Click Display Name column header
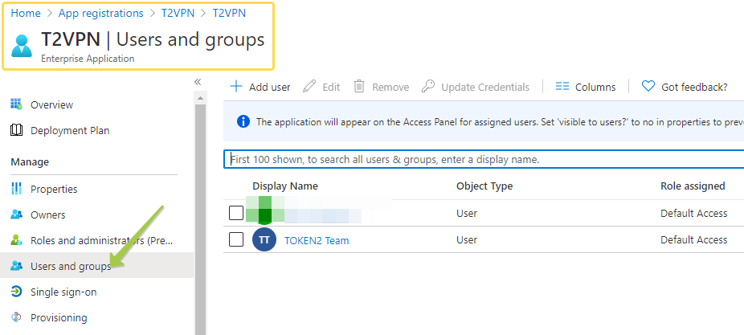Viewport: 744px width, 335px height. [x=285, y=186]
